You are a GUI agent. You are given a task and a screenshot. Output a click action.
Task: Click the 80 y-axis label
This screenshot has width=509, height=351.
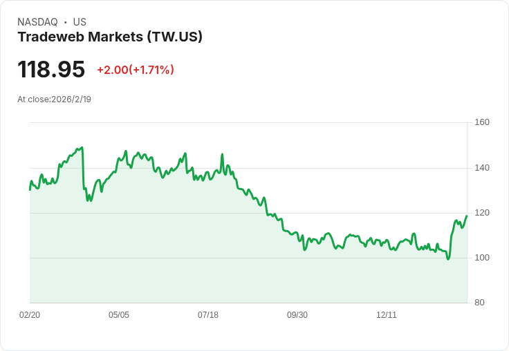(479, 303)
